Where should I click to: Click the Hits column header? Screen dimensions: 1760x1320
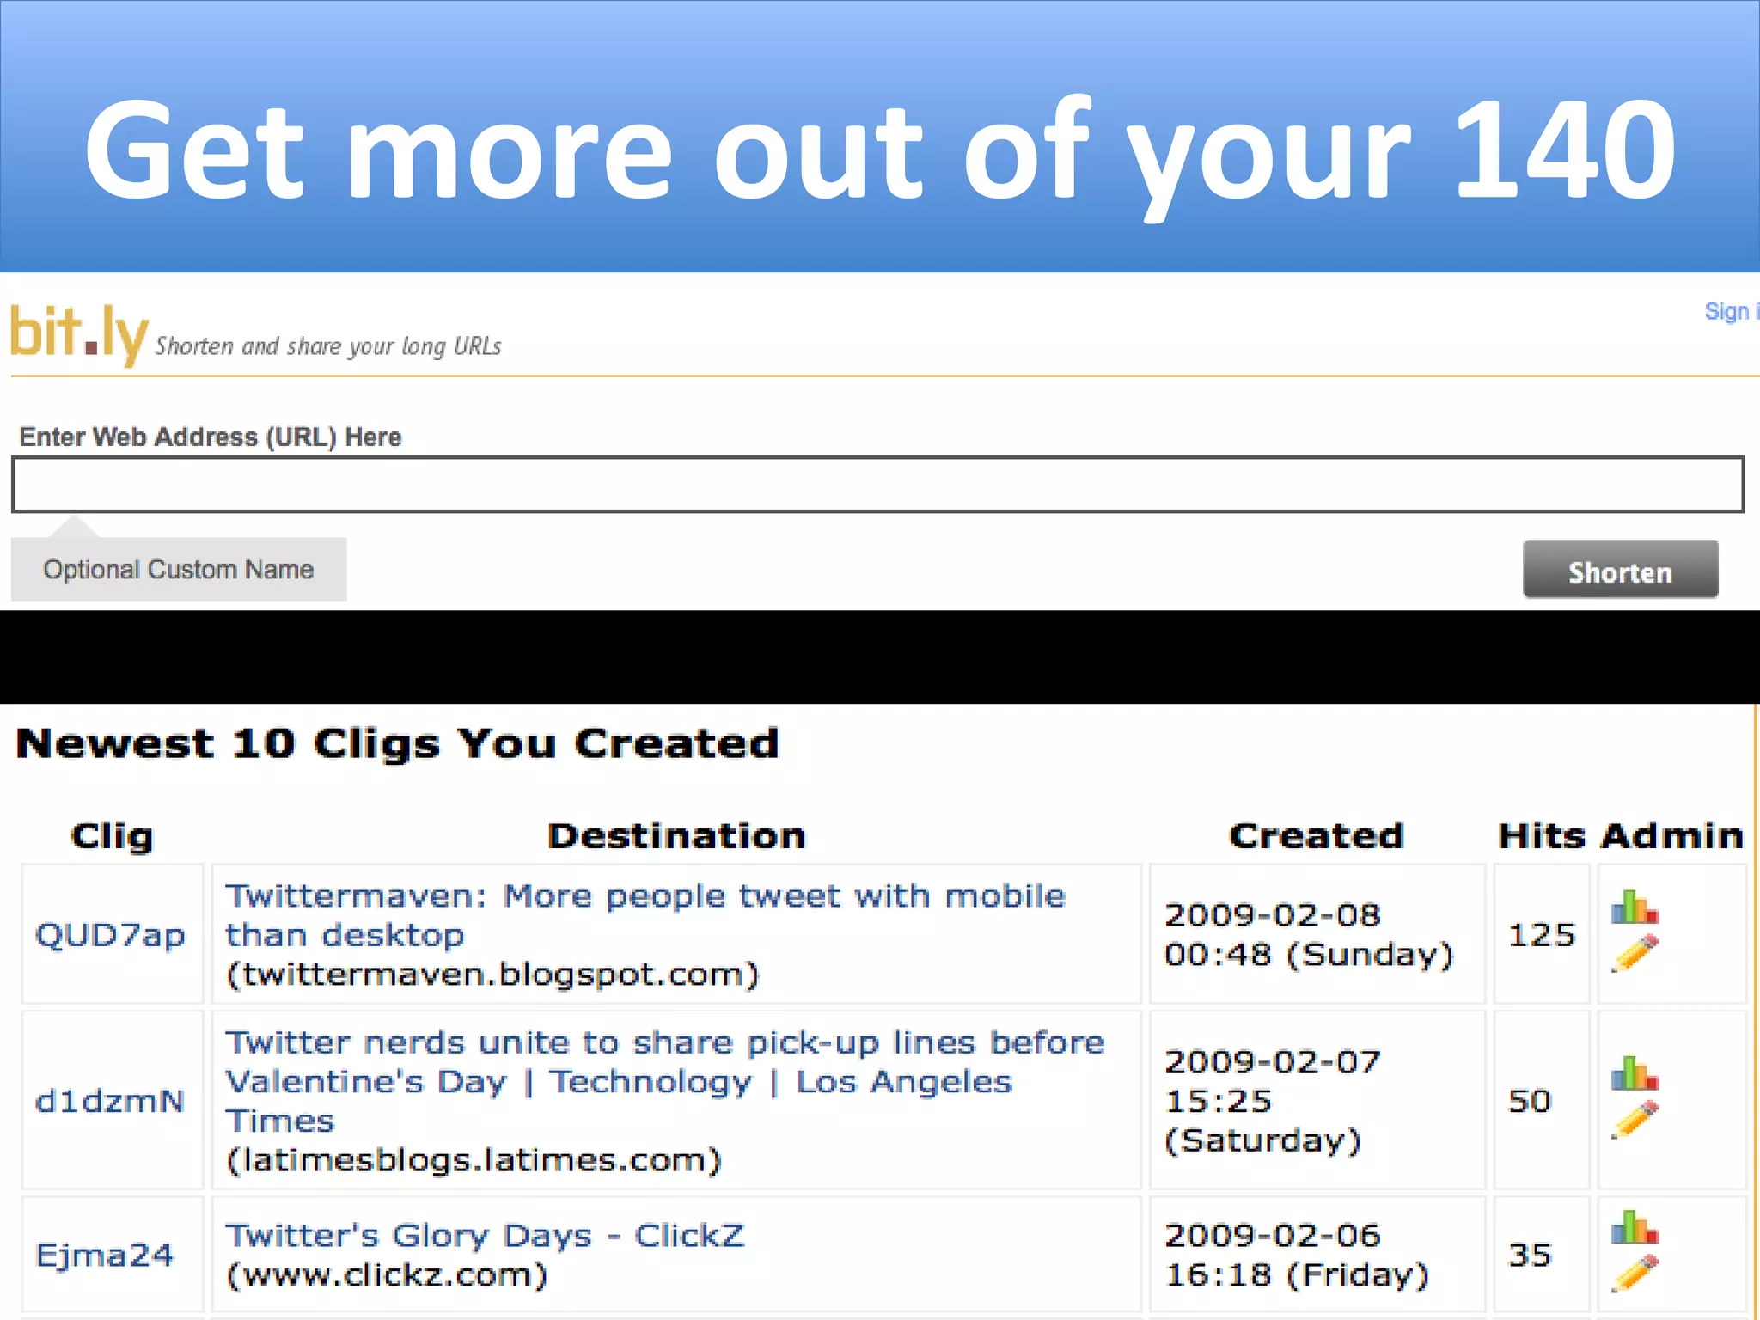[x=1542, y=835]
